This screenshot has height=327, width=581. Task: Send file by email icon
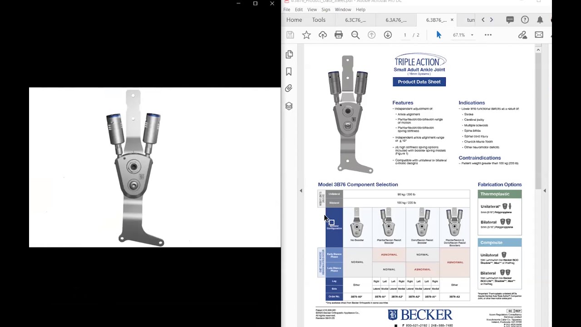539,35
